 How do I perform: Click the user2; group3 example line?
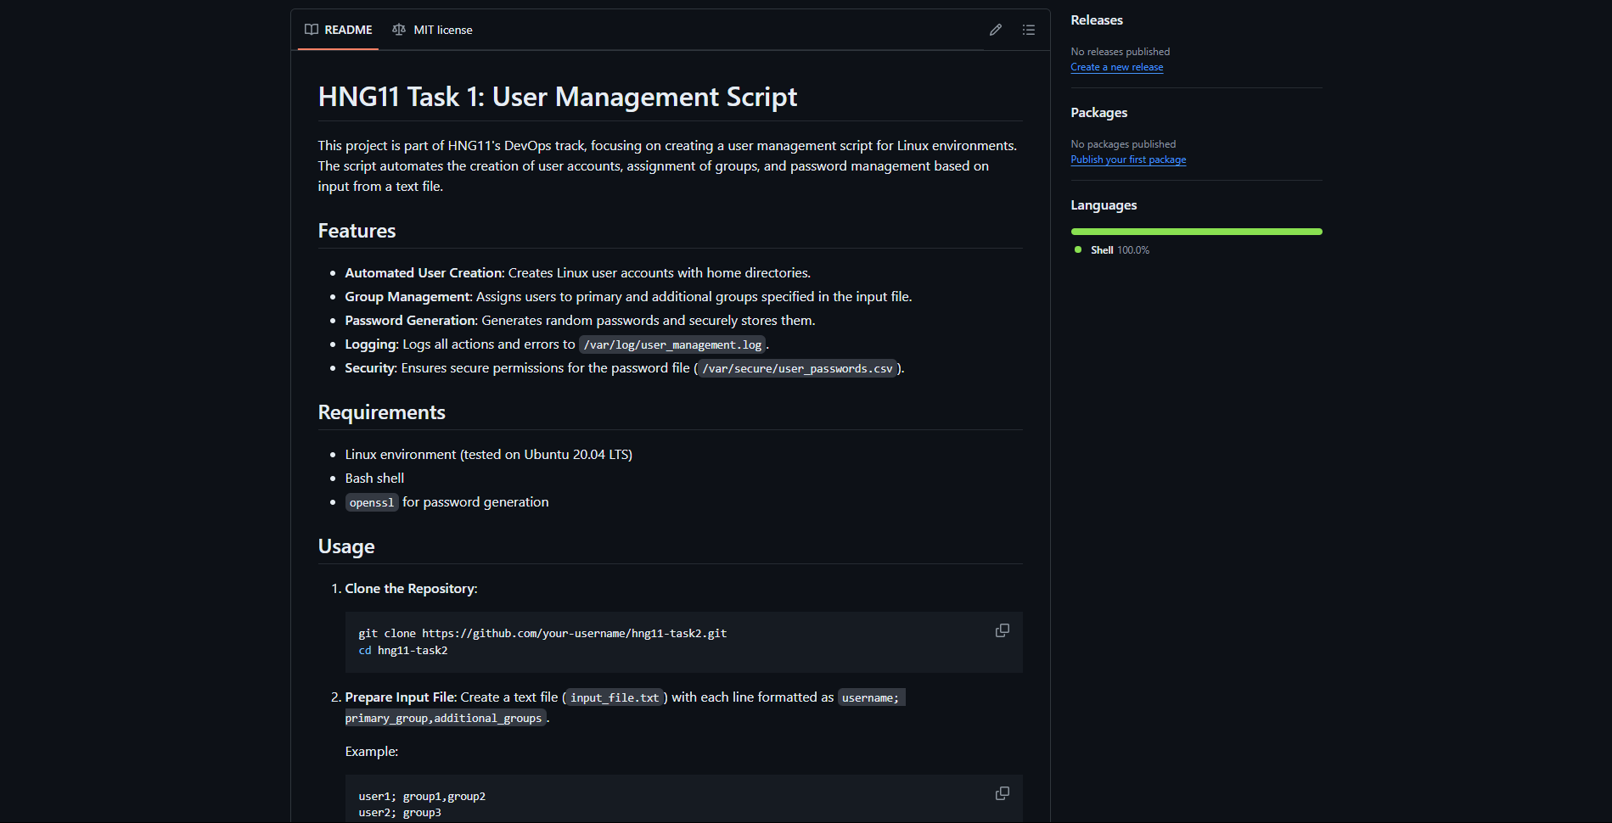coord(400,813)
